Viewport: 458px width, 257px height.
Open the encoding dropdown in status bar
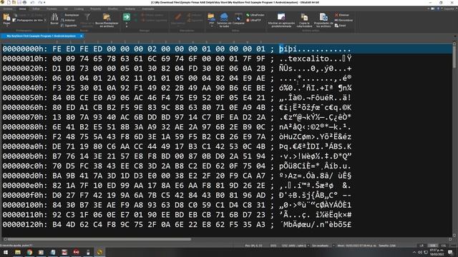point(308,246)
